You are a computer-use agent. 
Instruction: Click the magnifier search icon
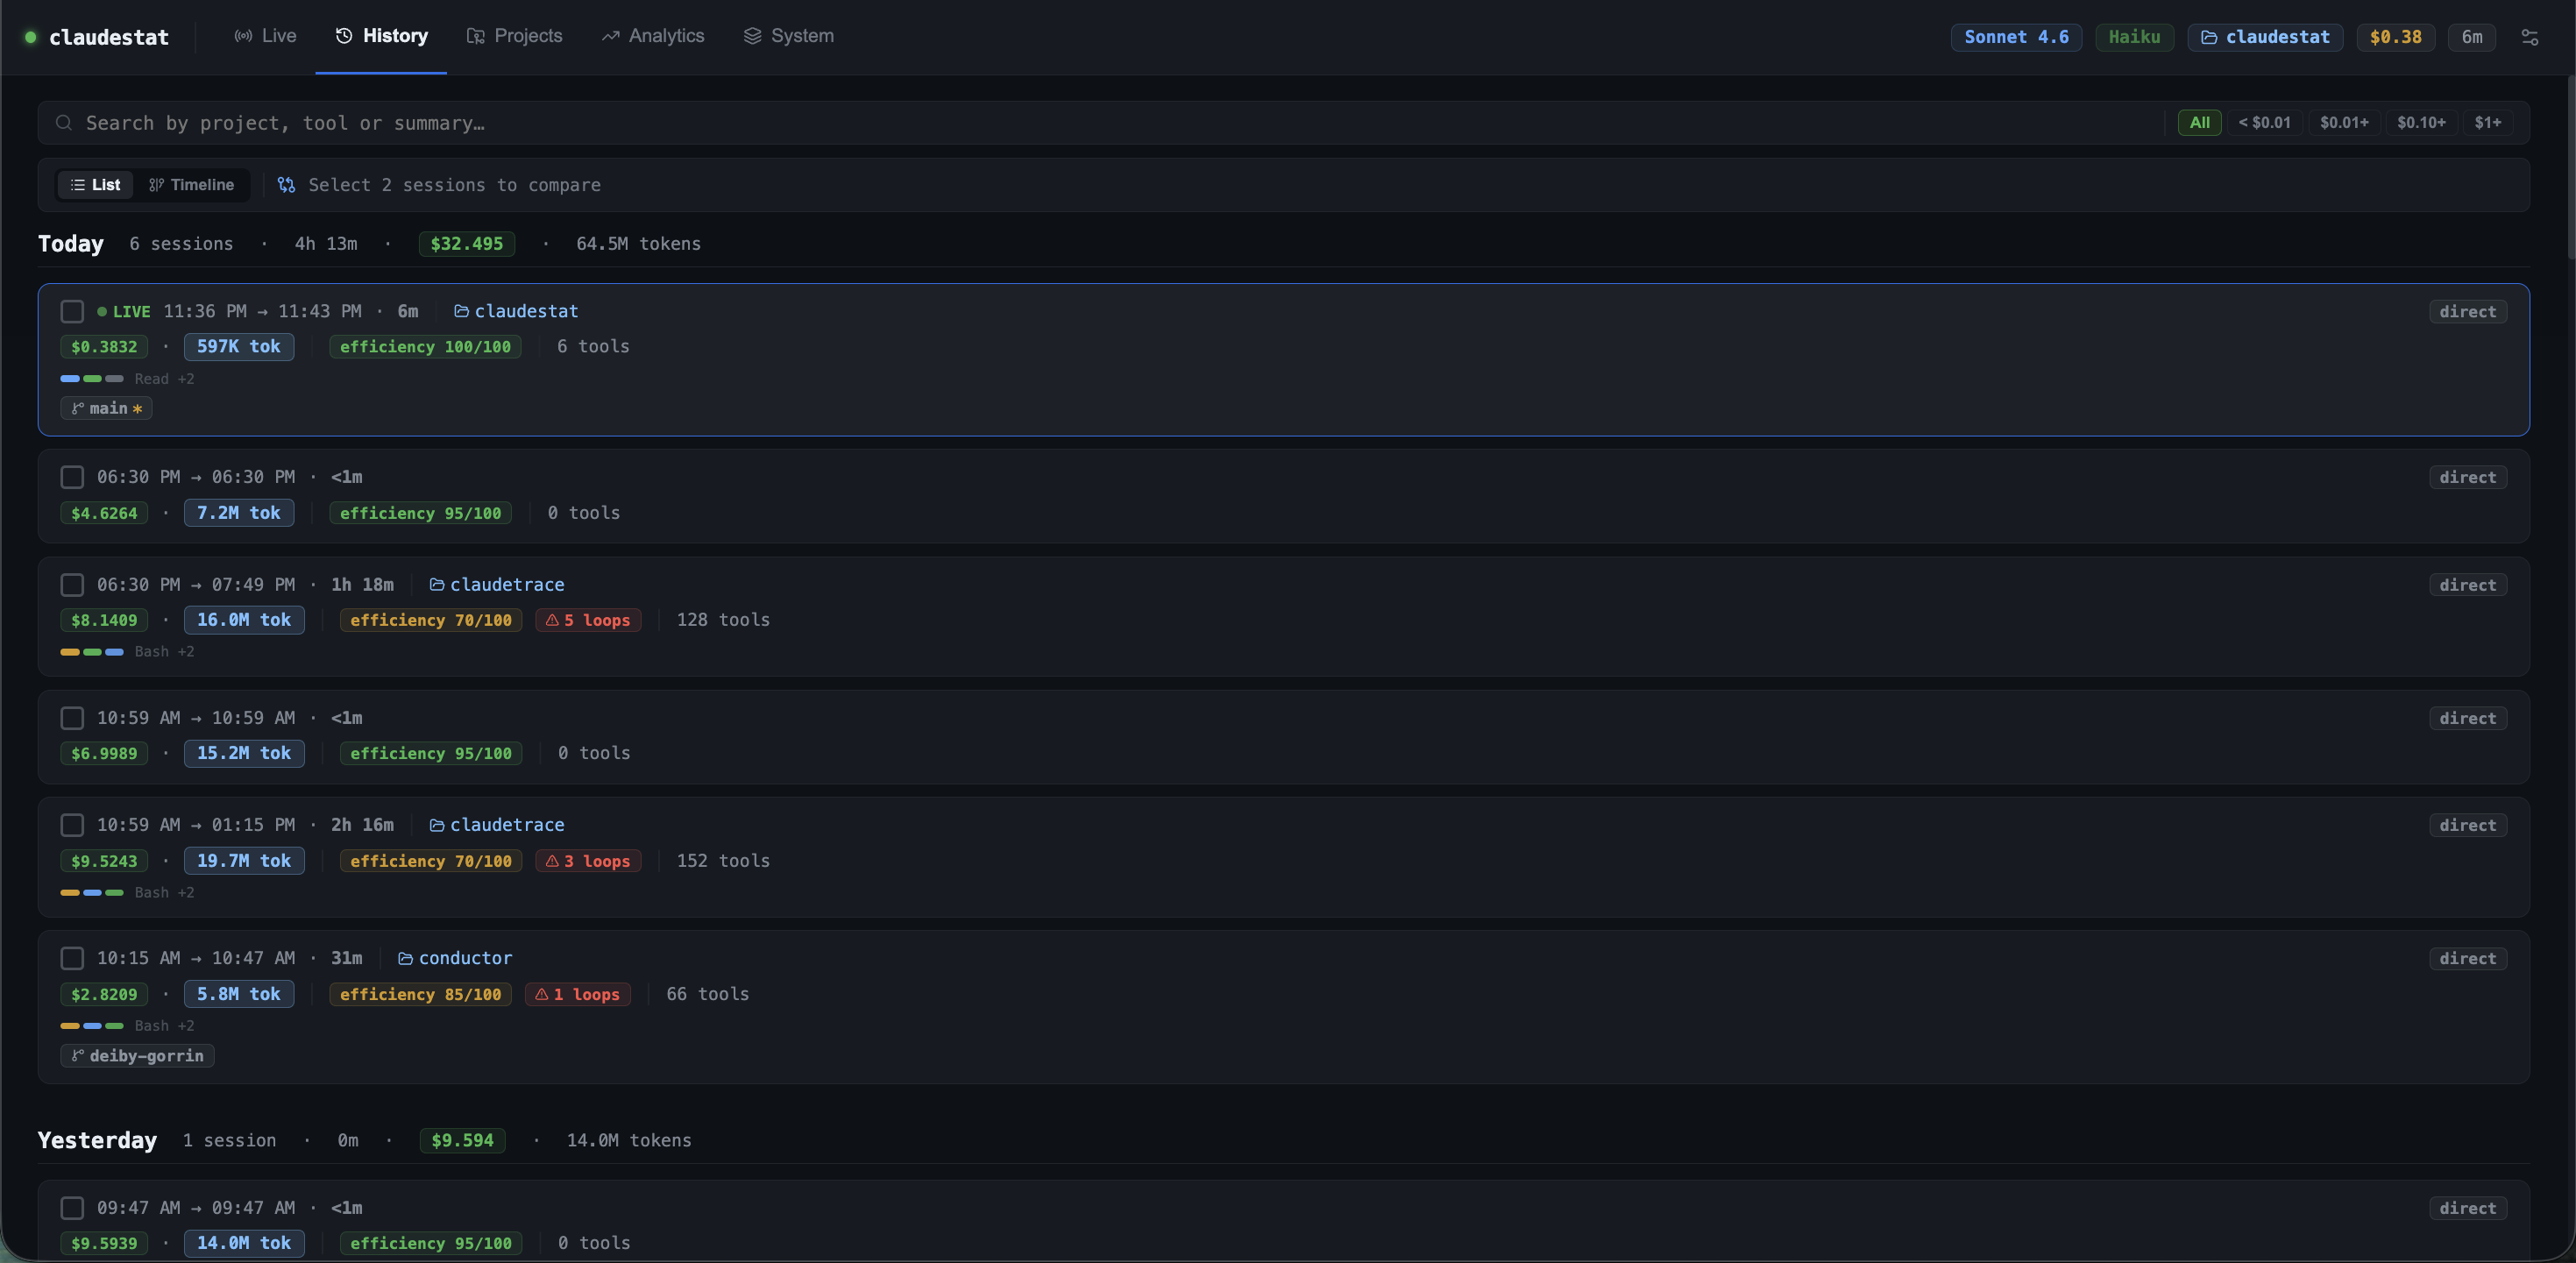coord(64,123)
